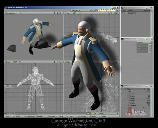Open the Multiply menu tab

[x=42, y=116]
